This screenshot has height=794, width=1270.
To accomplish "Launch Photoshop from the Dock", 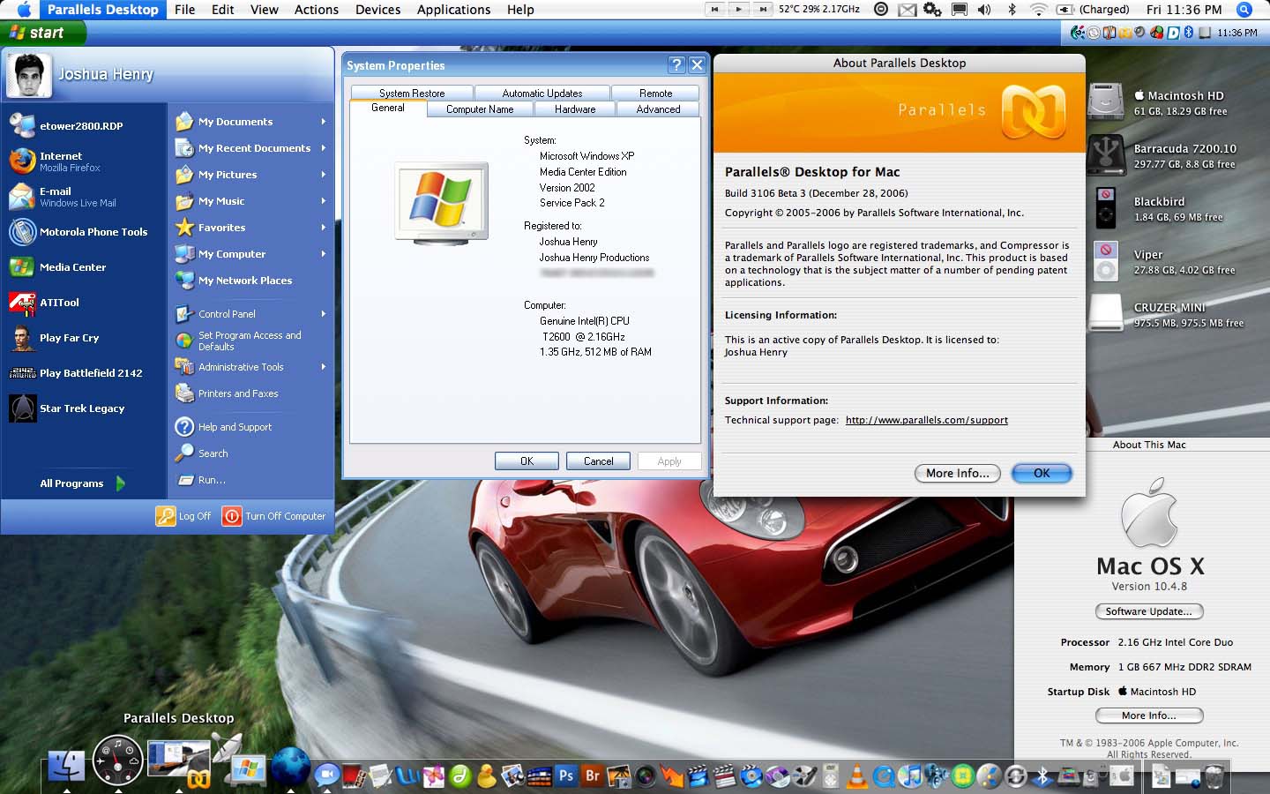I will pos(566,775).
